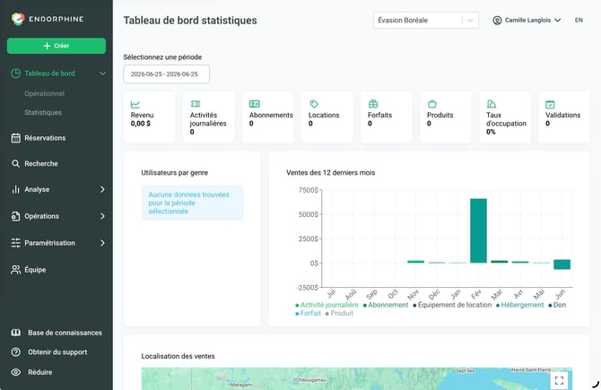Image resolution: width=601 pixels, height=390 pixels.
Task: Click the Forfaits gift icon card
Action: click(x=387, y=117)
